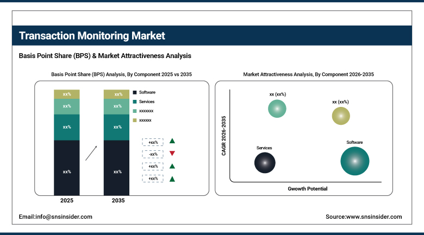Click the xxxxxxx legend label
The image size is (424, 235).
146,111
